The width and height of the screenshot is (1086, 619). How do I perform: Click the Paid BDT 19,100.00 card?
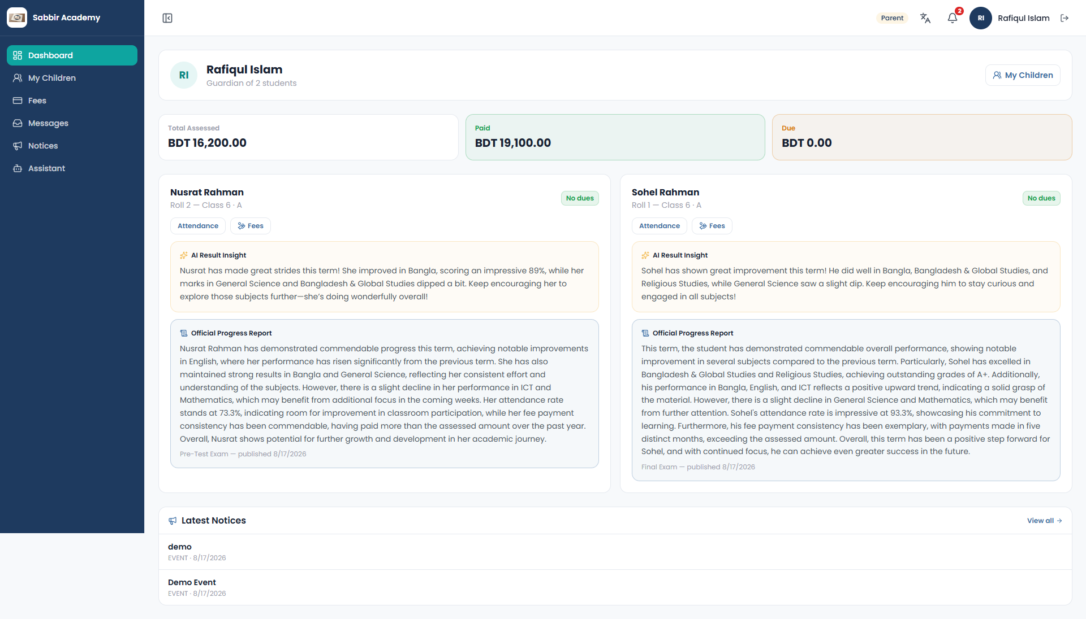[x=615, y=137]
